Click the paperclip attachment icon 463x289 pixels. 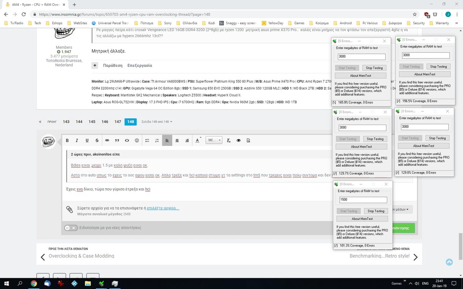pos(69,210)
